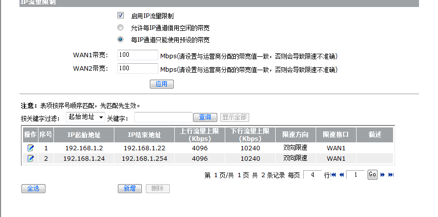Click the page number input field
Viewport: 438px width, 217px height.
[x=355, y=175]
